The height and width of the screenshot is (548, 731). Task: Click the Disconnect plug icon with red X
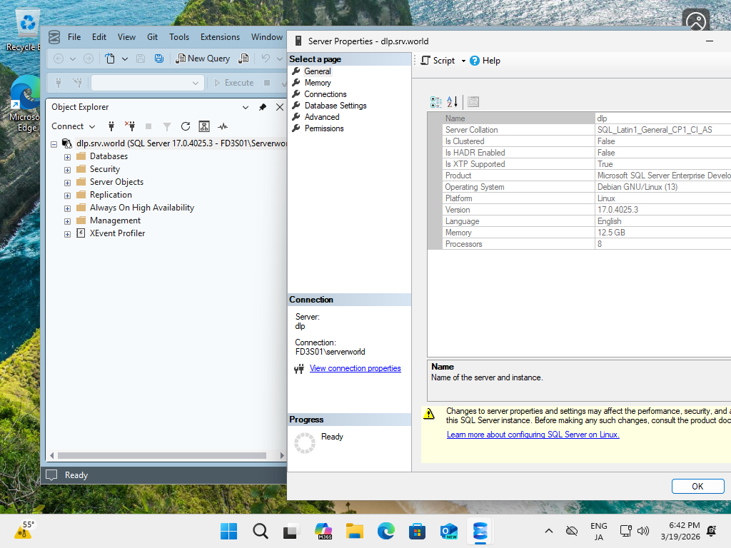(x=130, y=126)
